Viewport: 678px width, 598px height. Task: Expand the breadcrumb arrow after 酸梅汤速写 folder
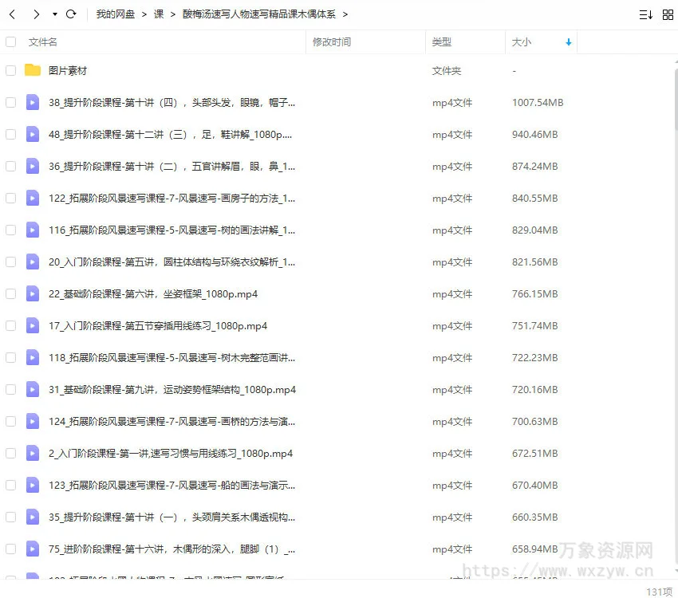pyautogui.click(x=345, y=14)
